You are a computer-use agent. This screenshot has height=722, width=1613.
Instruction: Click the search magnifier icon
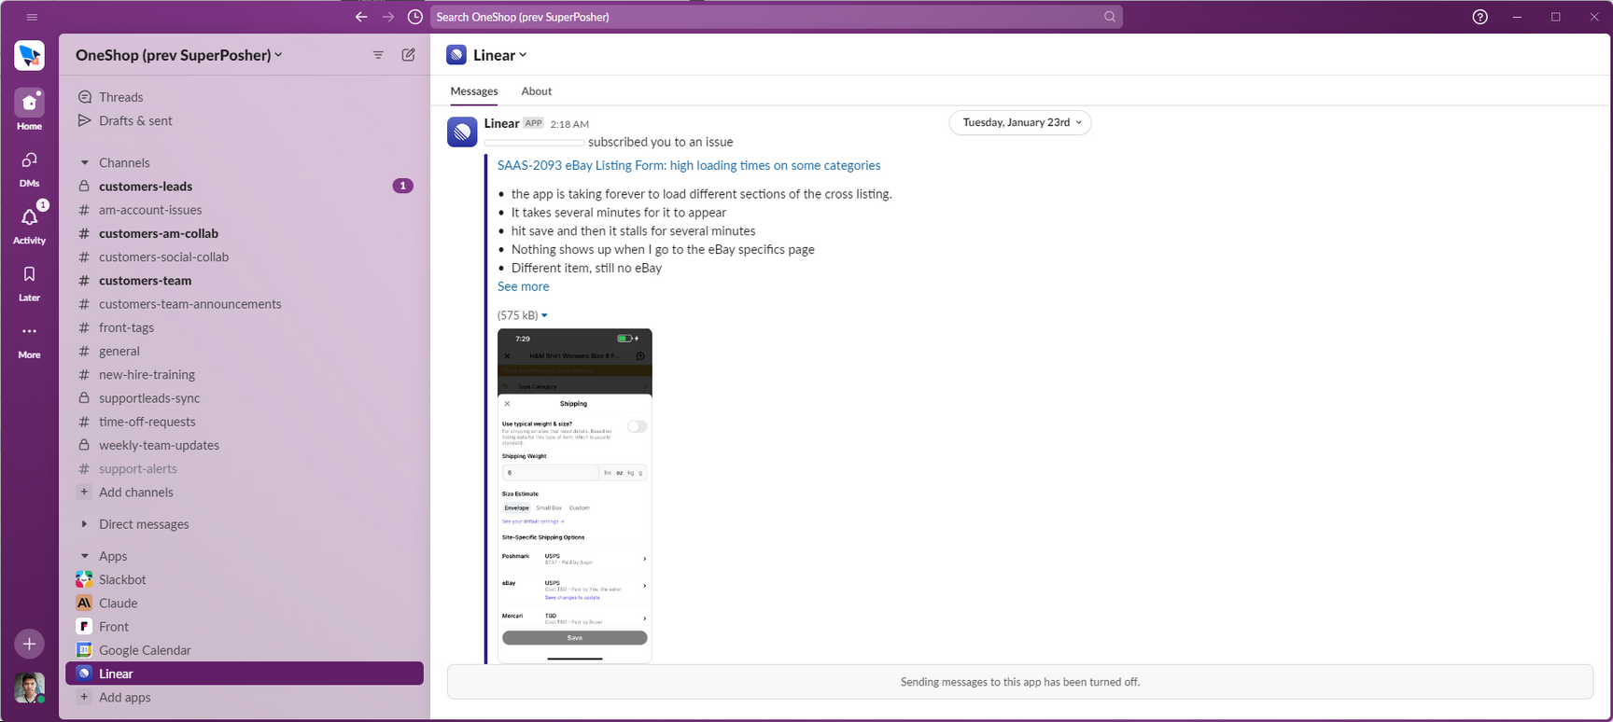(x=1110, y=17)
